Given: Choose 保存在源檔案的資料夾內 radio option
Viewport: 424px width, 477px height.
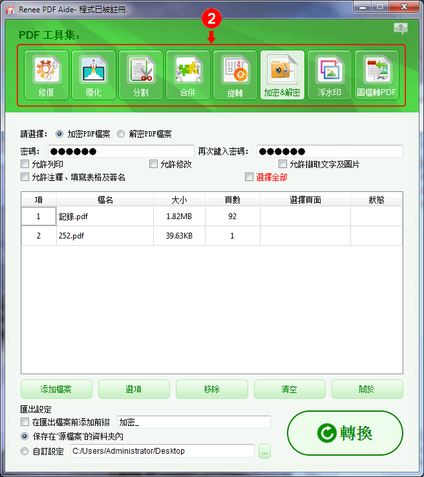Looking at the screenshot, I should 25,436.
